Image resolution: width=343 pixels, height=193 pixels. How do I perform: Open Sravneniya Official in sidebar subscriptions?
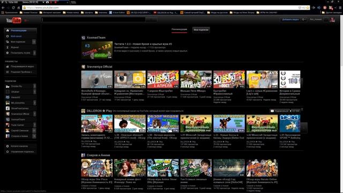pos(20,114)
